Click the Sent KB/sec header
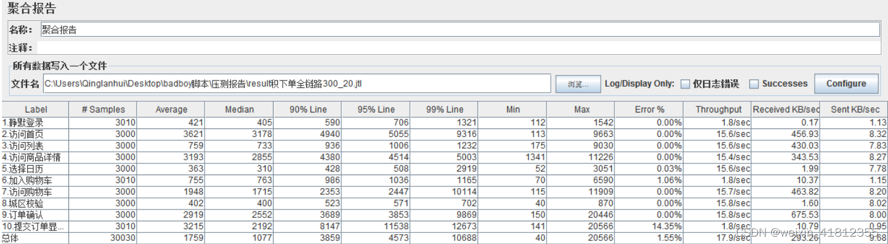 pyautogui.click(x=854, y=109)
